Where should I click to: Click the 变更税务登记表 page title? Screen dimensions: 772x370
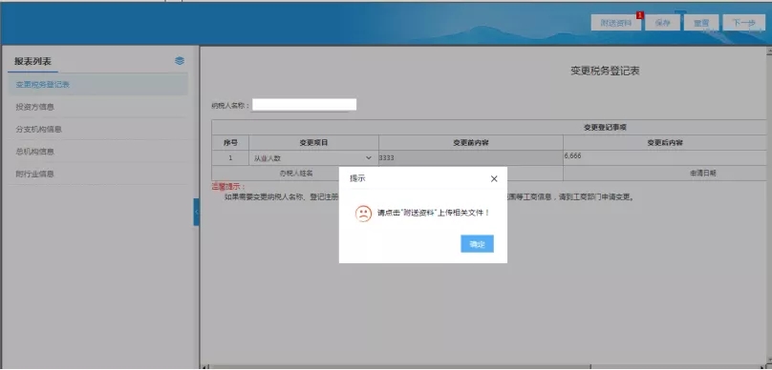click(605, 71)
